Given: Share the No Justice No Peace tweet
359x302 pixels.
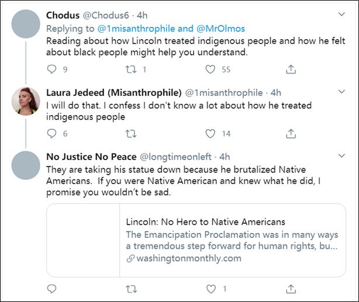Looking at the screenshot, I should tap(290, 289).
